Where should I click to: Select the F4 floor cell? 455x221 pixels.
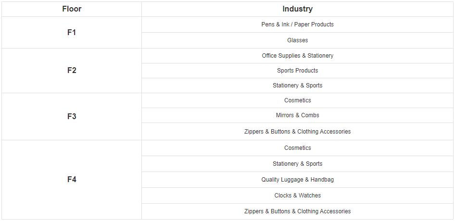pos(72,180)
